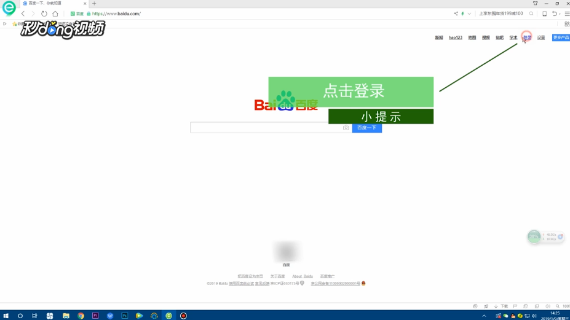Viewport: 570px width, 320px height.
Task: Open the extensions grid icon
Action: 567,24
